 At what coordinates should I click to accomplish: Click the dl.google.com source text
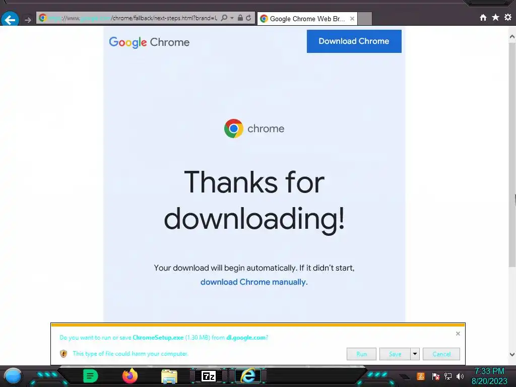click(246, 337)
